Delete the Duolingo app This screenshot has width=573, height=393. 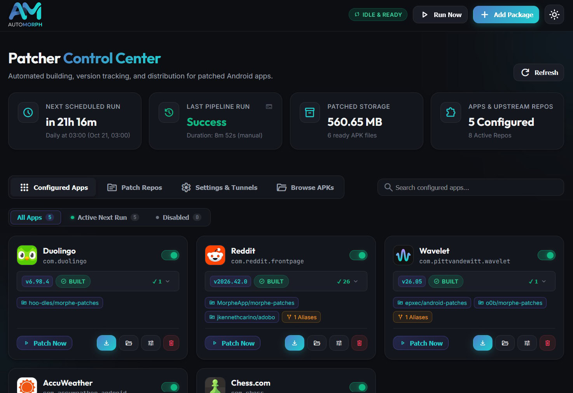coord(171,343)
